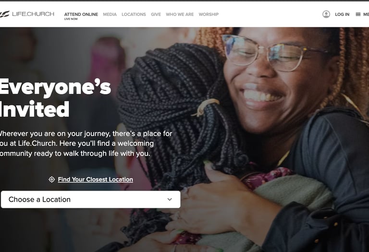Open the Who We Are section
The image size is (369, 252).
[180, 14]
